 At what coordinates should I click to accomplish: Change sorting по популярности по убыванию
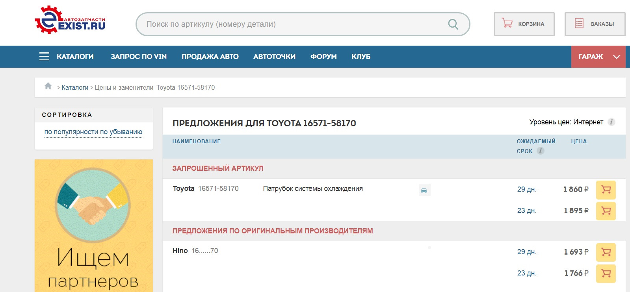point(93,132)
